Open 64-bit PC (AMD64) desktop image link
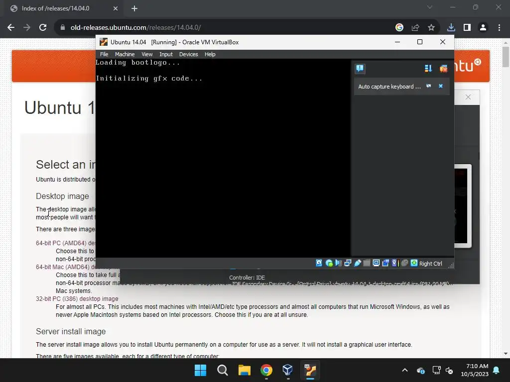Image resolution: width=510 pixels, height=382 pixels. click(66, 243)
